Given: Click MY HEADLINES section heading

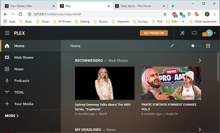Looking at the screenshot, I should click(x=88, y=130).
